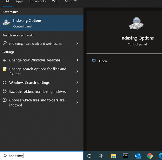This screenshot has width=162, height=160.
Task: Click the Open arrow icon beside Open
Action: [x=94, y=60]
